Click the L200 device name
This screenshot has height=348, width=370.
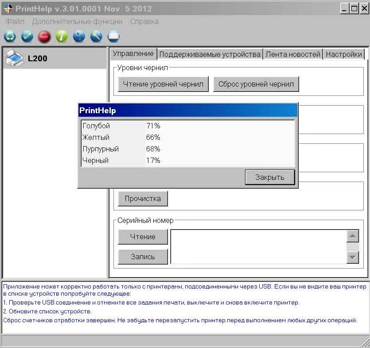(38, 59)
